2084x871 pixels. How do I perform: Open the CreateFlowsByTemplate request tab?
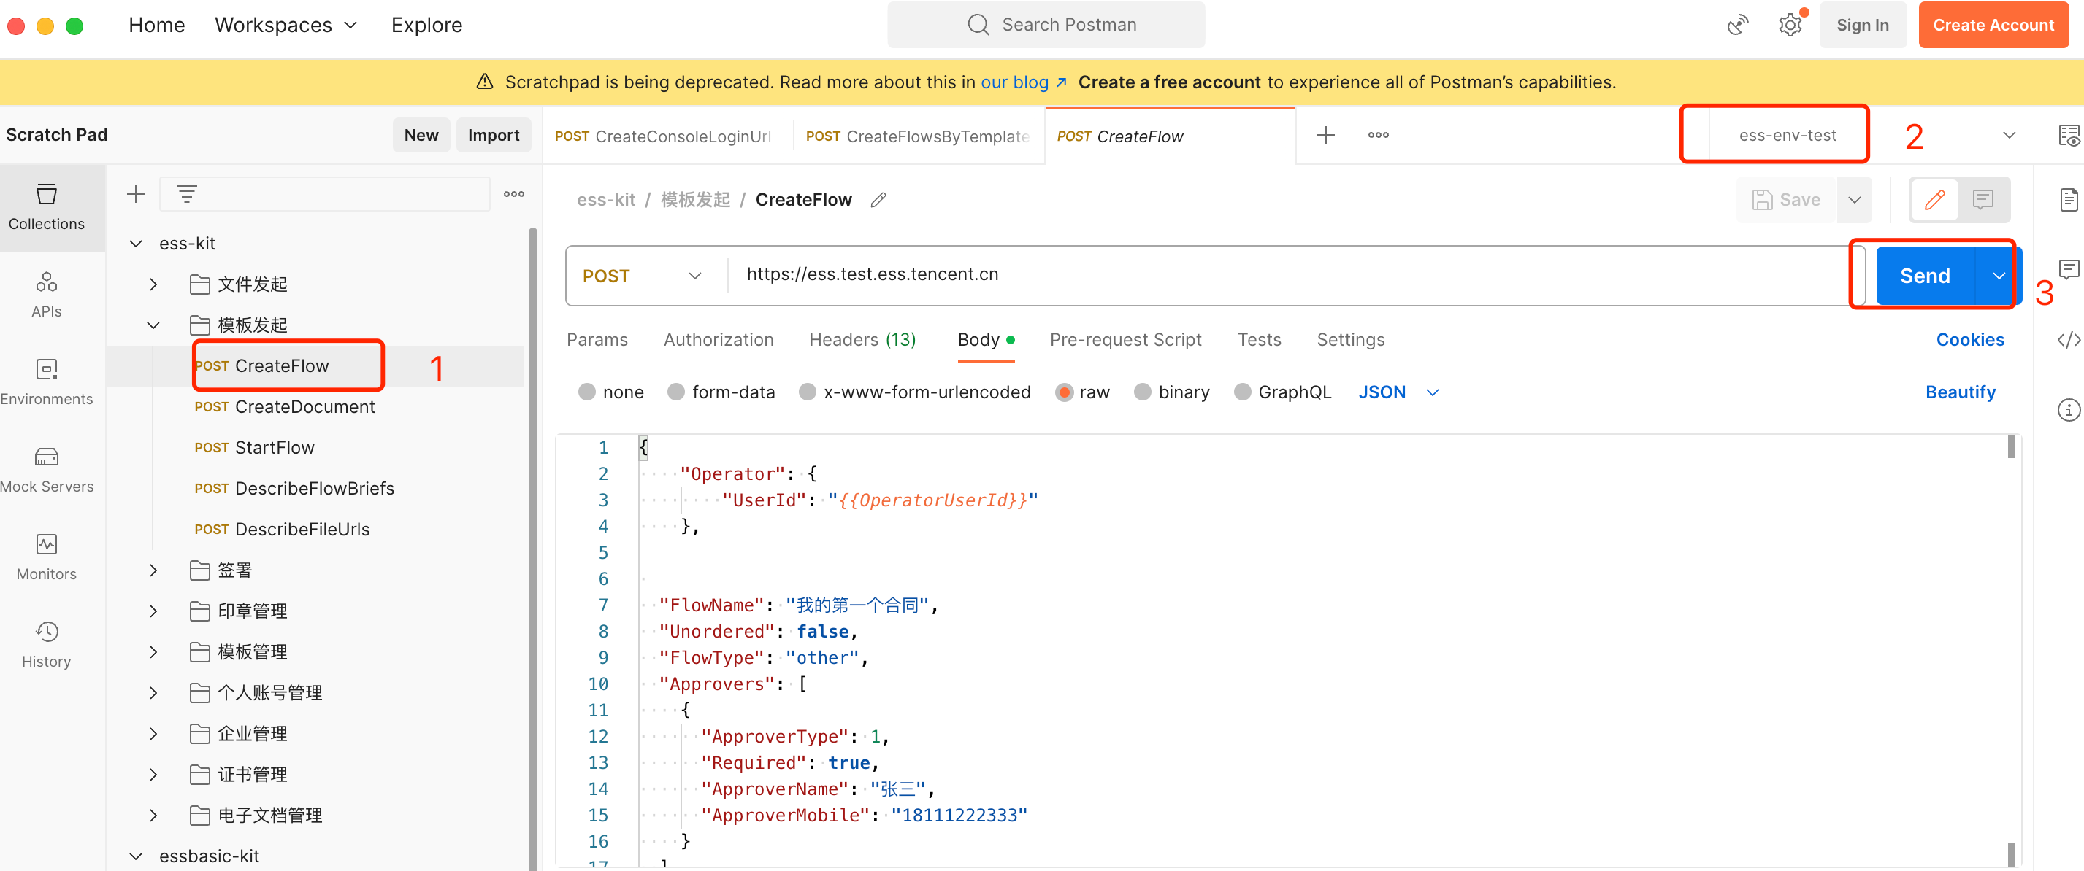(x=918, y=136)
